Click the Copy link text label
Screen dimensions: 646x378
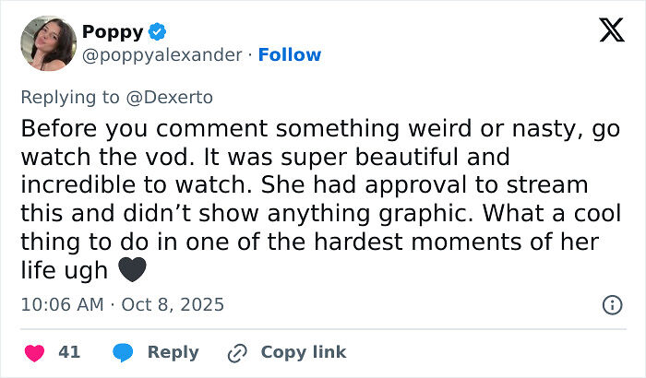click(303, 352)
